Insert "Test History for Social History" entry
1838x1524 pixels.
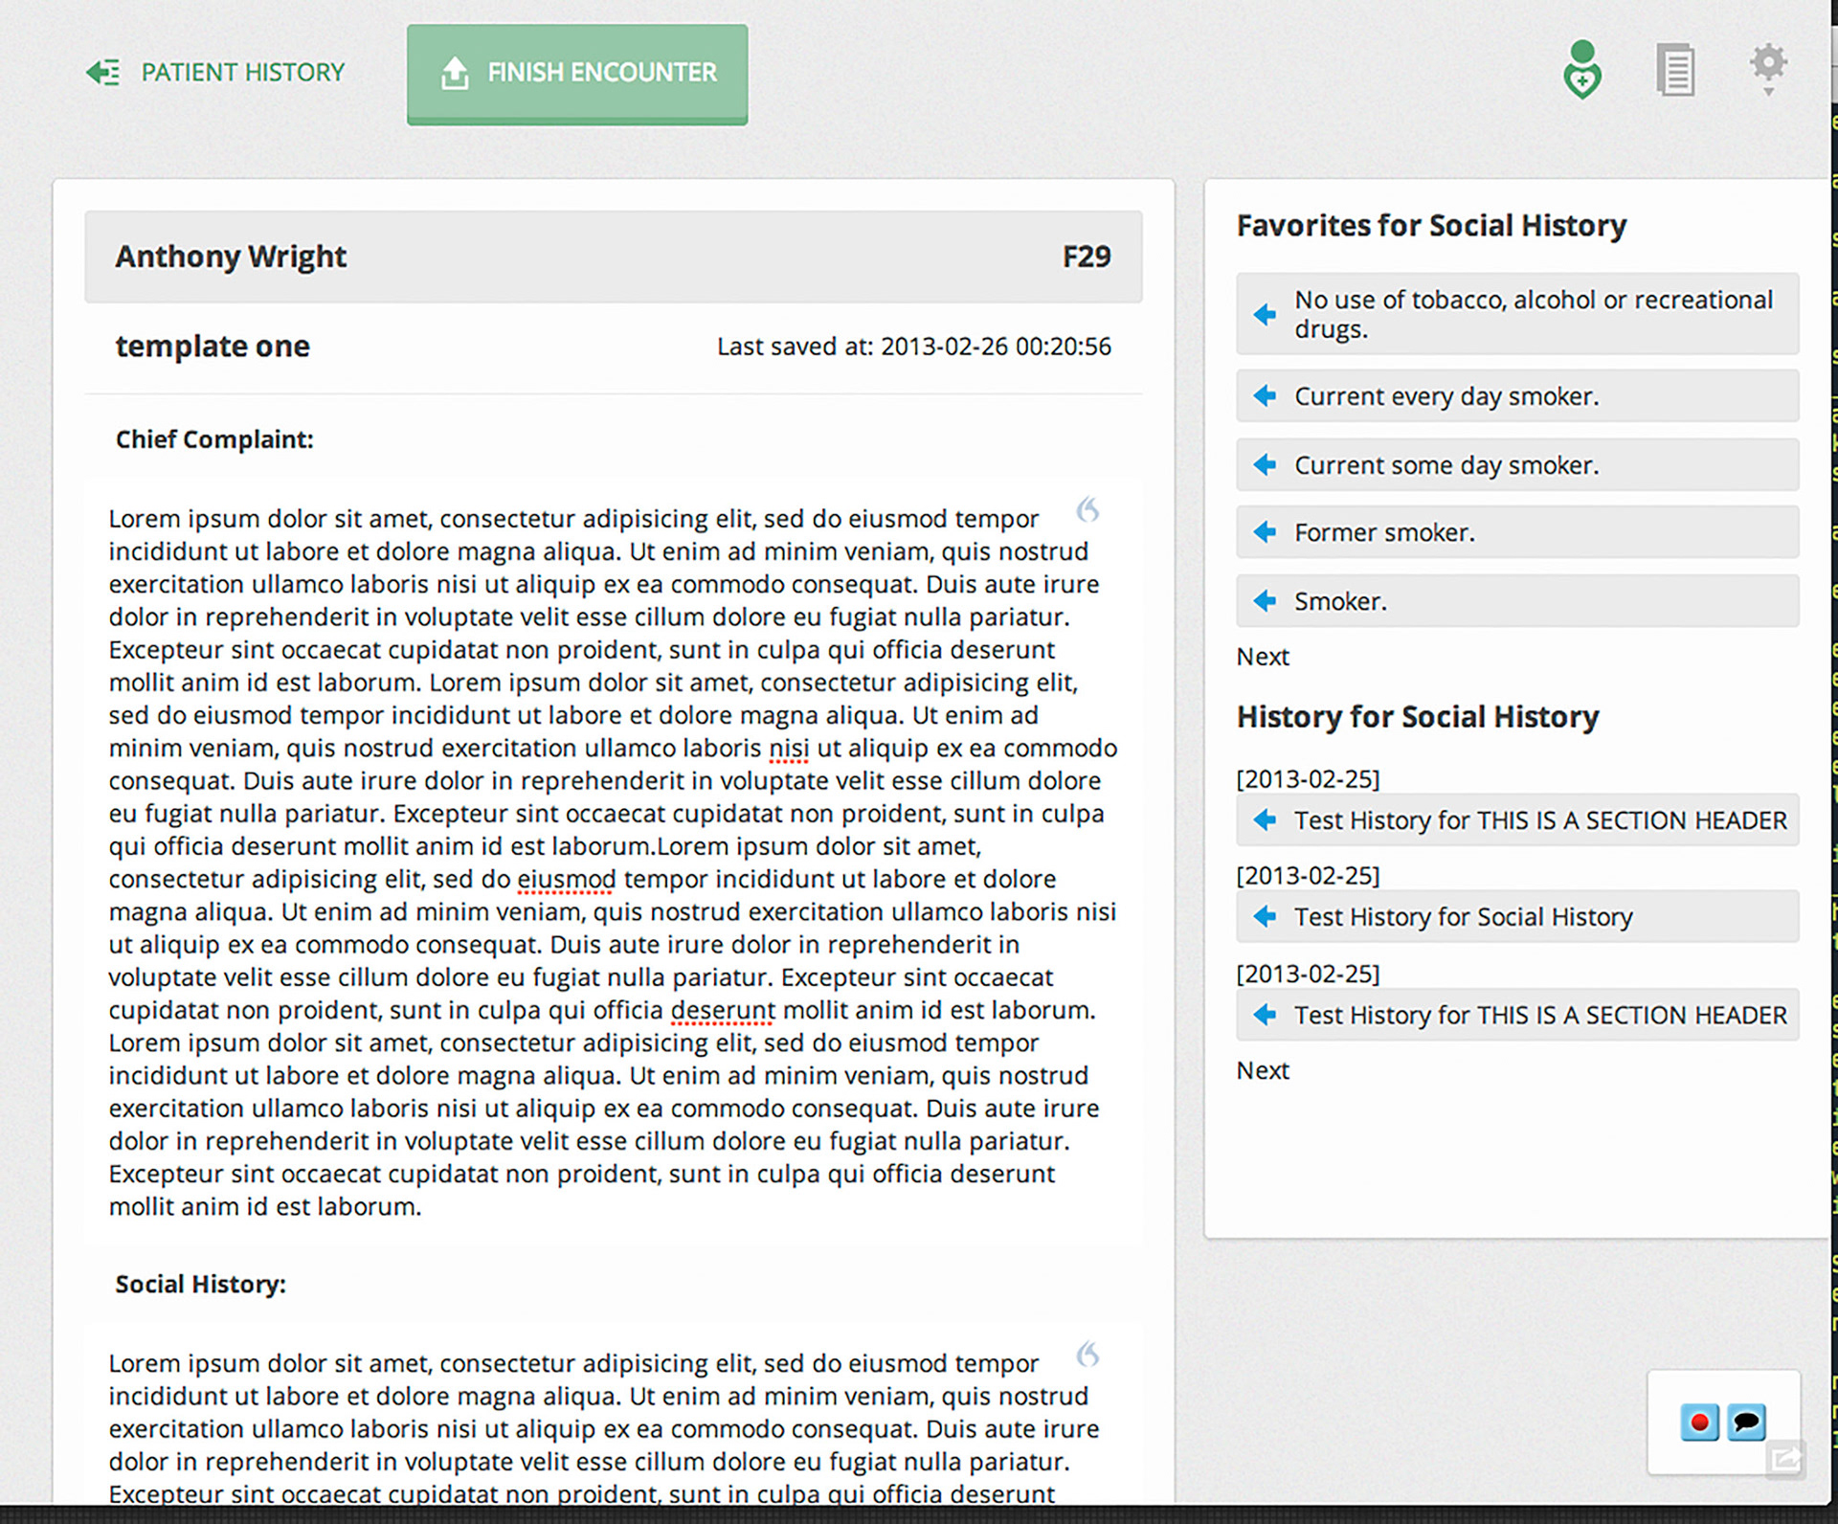click(x=1265, y=916)
